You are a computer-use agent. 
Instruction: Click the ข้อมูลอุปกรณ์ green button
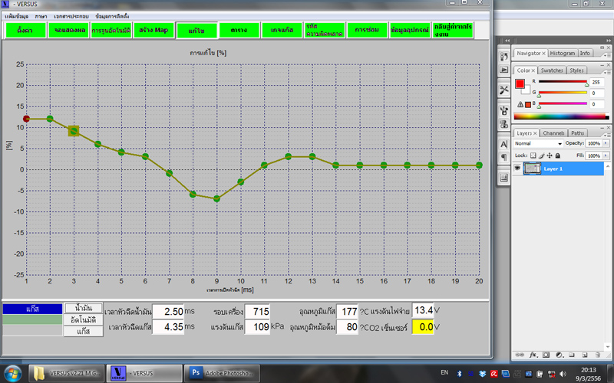(x=410, y=30)
